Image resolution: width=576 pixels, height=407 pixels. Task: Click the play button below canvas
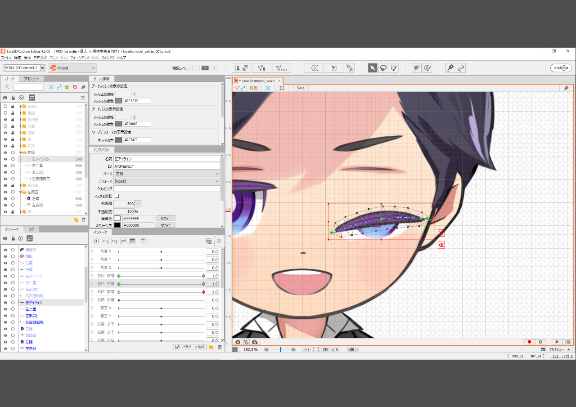tap(557, 342)
